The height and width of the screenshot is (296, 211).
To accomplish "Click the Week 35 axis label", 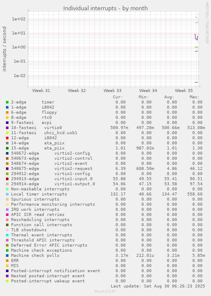I will pyautogui.click(x=184, y=91).
